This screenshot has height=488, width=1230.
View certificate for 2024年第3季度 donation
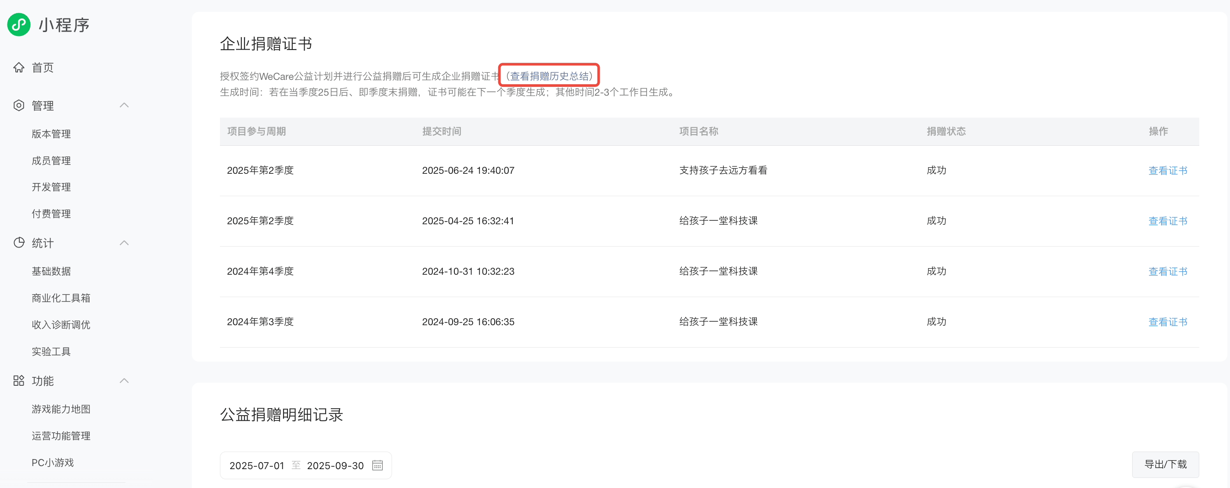tap(1168, 322)
